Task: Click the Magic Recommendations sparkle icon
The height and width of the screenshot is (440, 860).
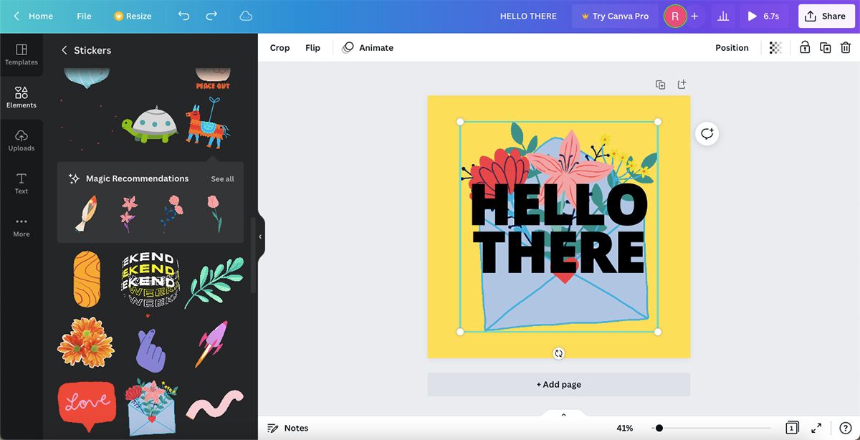Action: [74, 178]
